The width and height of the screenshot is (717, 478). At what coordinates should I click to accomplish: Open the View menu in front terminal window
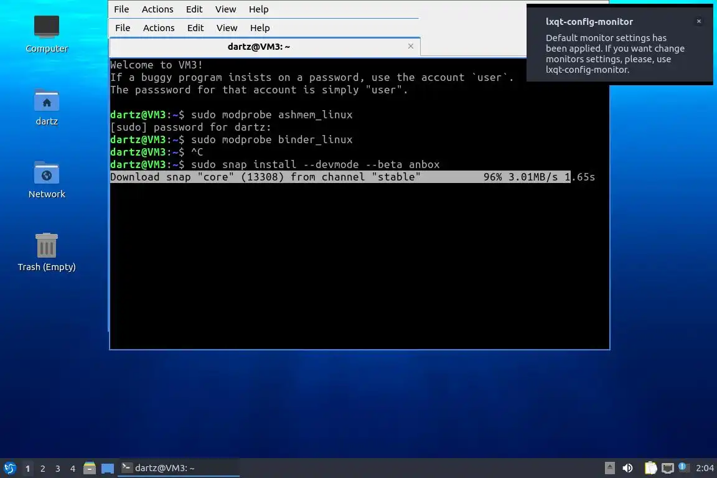coord(227,28)
